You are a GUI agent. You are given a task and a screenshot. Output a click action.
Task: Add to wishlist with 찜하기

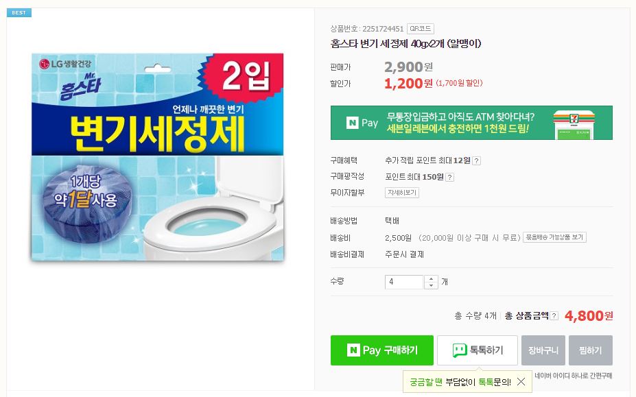(x=590, y=350)
